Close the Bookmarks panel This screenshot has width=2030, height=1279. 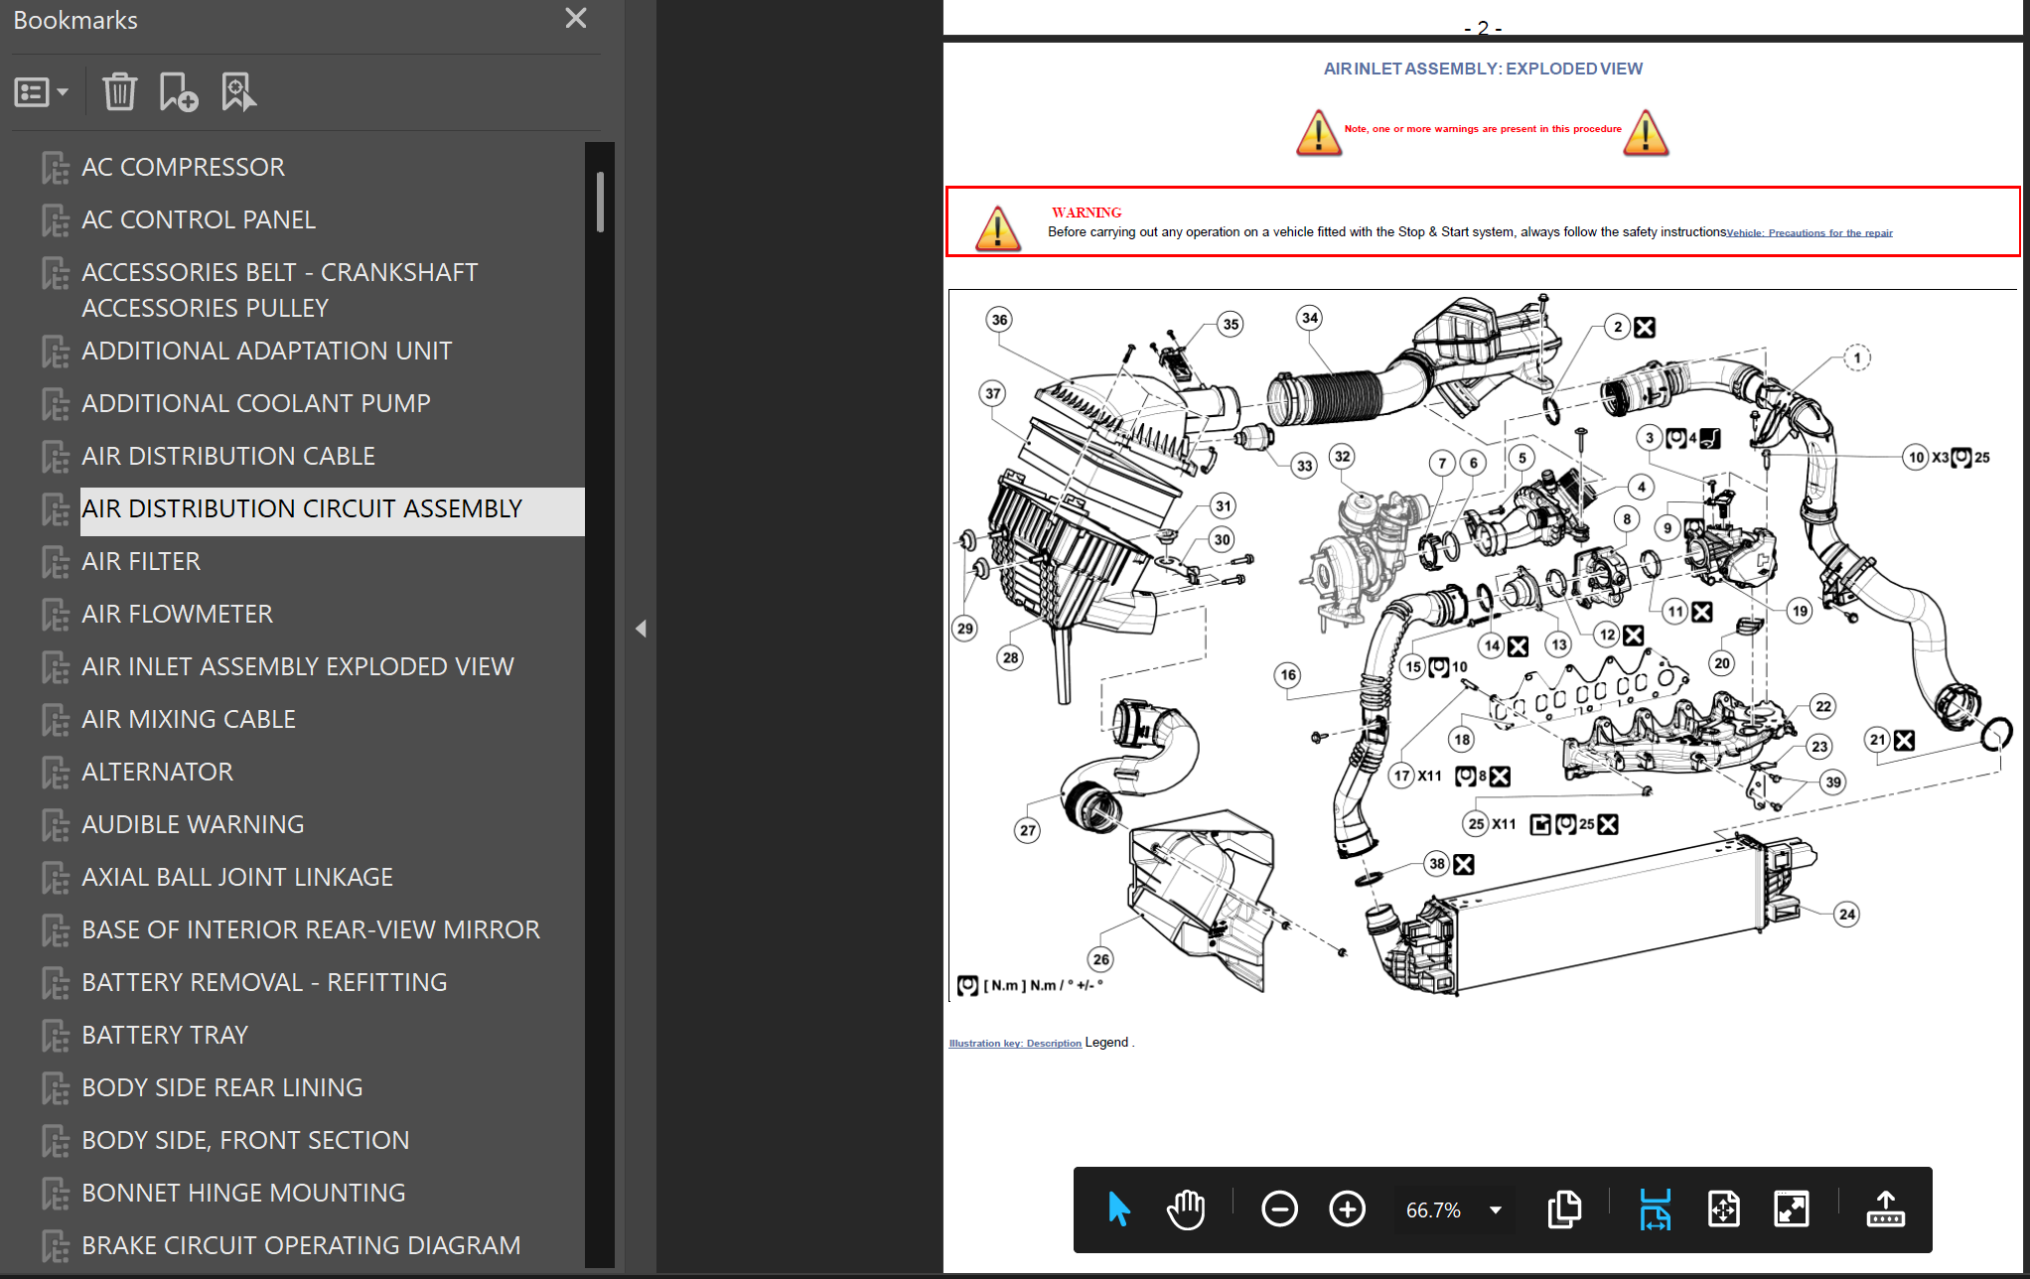tap(576, 18)
